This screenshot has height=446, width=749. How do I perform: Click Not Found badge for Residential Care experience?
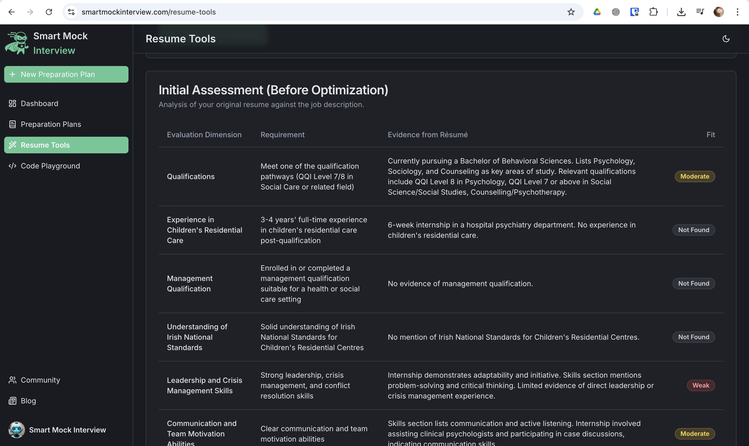click(x=694, y=230)
